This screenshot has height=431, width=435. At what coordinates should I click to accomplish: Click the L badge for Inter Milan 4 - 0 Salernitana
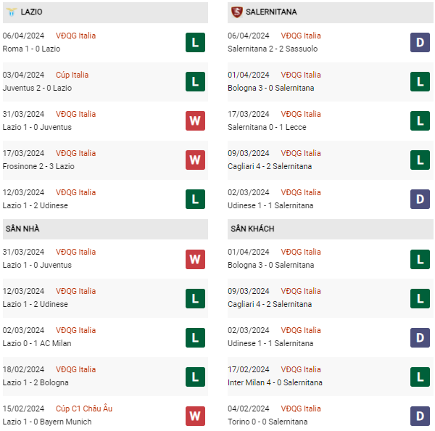click(x=420, y=376)
